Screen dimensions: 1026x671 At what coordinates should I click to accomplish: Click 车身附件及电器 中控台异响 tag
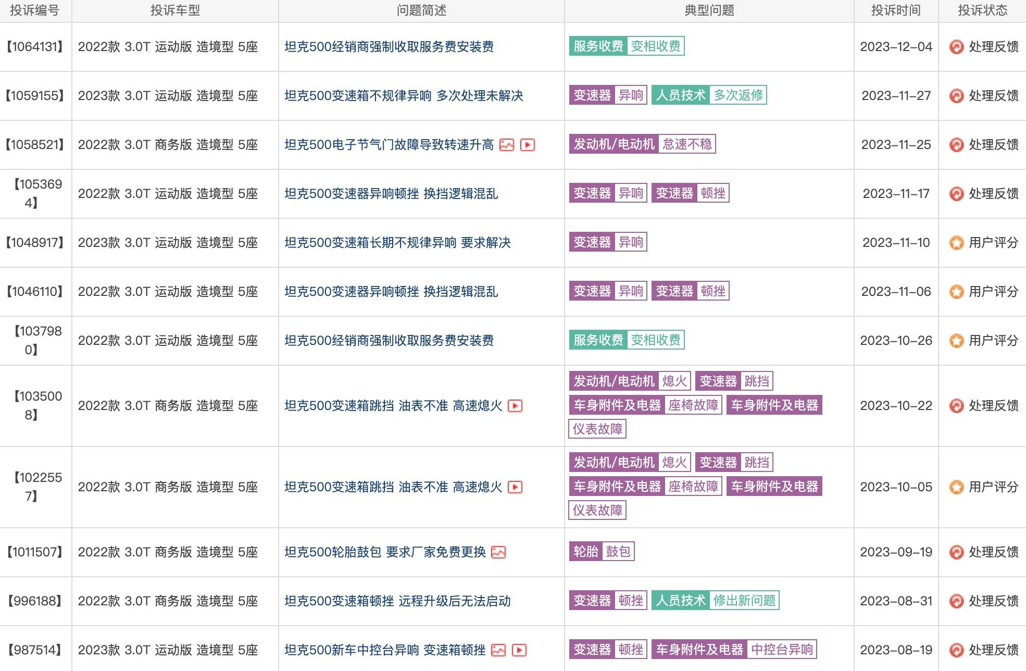tap(734, 650)
